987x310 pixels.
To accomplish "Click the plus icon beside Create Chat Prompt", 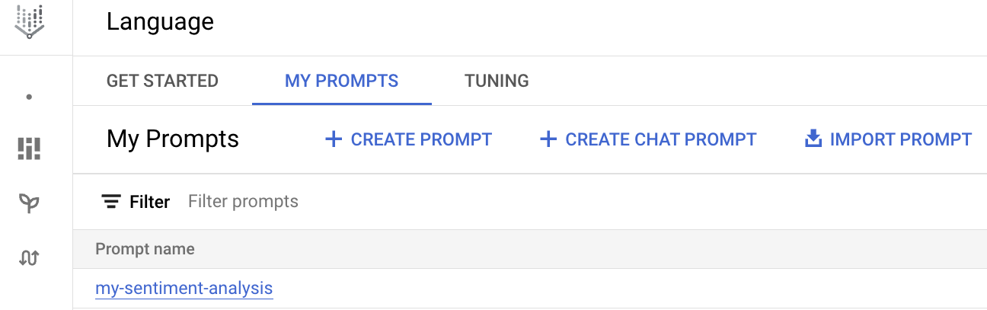I will [548, 139].
